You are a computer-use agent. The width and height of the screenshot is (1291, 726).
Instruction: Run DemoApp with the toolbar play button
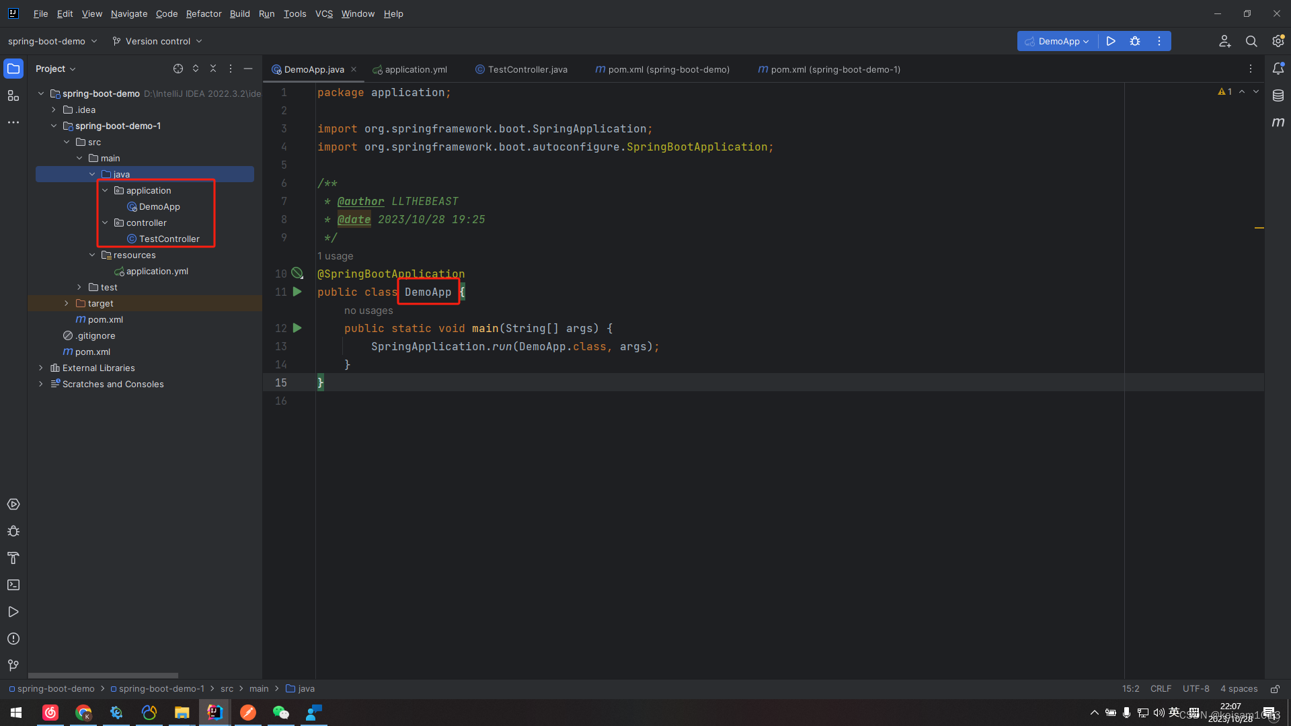(x=1111, y=41)
